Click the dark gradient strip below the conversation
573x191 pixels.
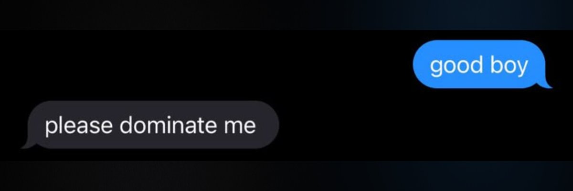[286, 176]
